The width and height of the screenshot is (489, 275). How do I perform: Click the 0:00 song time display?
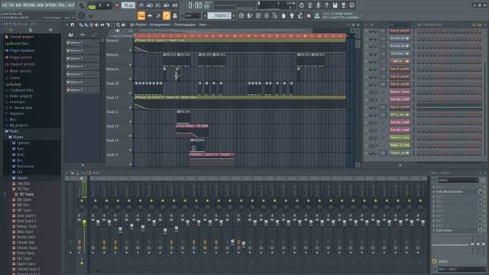[199, 5]
